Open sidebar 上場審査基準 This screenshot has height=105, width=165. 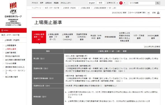(x=11, y=45)
